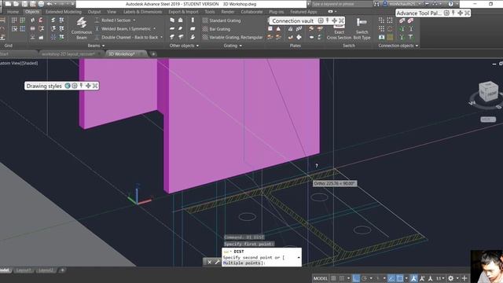Toggle grid display in status bar
Image resolution: width=503 pixels, height=283 pixels.
pyautogui.click(x=333, y=278)
